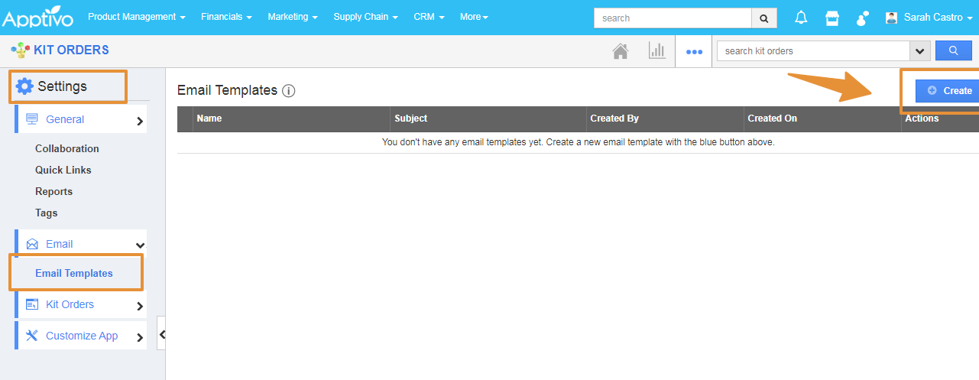Focus the search kit orders field
Screen dimensions: 979x380
tap(813, 51)
